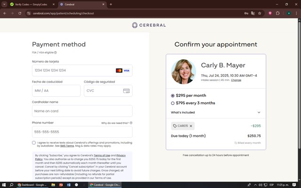The height and width of the screenshot is (188, 301).
Task: Open the notification center
Action: 294,185
